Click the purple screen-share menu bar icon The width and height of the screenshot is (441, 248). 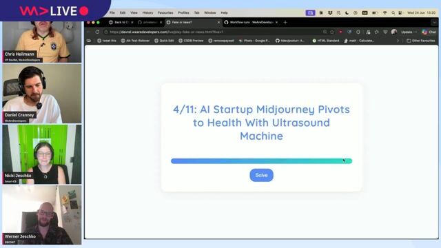[x=310, y=12]
